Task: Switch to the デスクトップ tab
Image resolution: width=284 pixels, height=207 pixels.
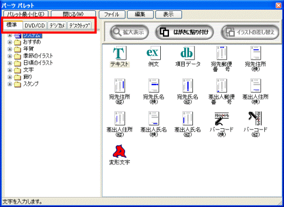Action: coord(80,26)
